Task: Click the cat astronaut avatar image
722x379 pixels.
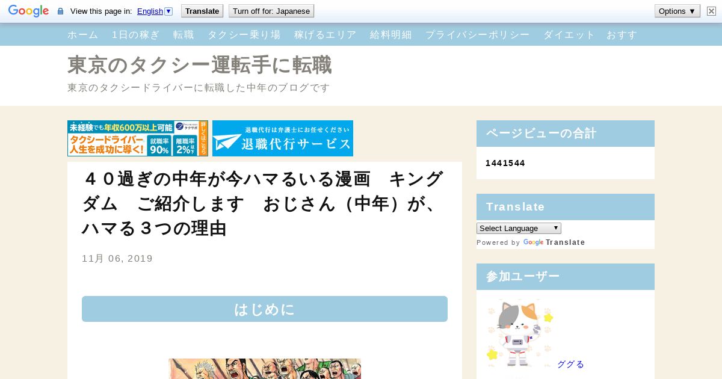Action: tap(519, 333)
